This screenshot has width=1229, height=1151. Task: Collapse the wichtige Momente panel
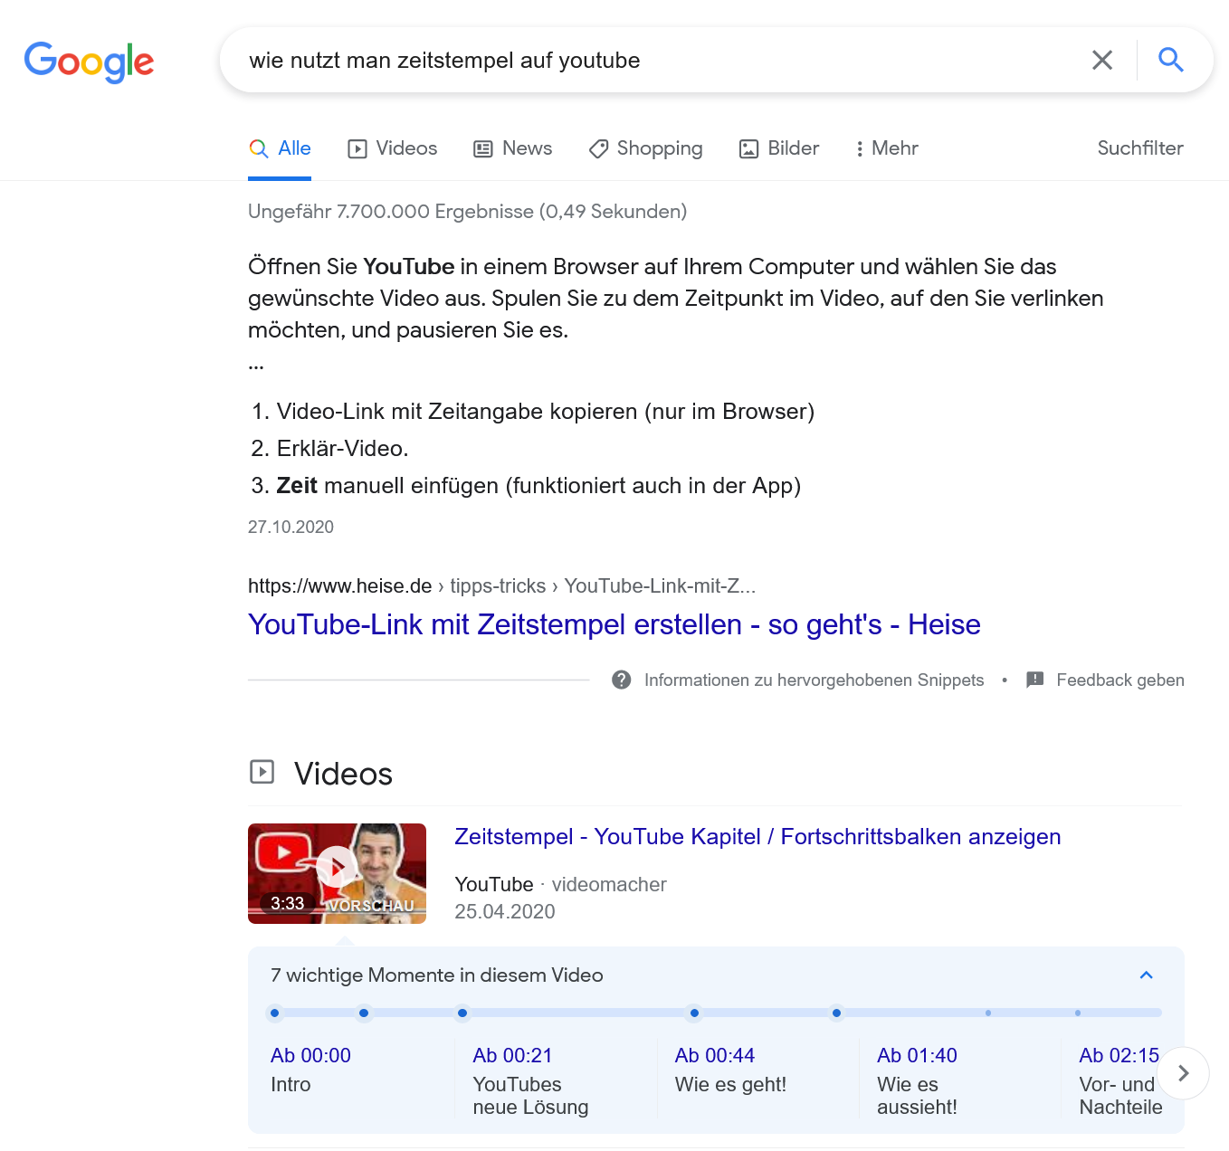pyautogui.click(x=1146, y=975)
